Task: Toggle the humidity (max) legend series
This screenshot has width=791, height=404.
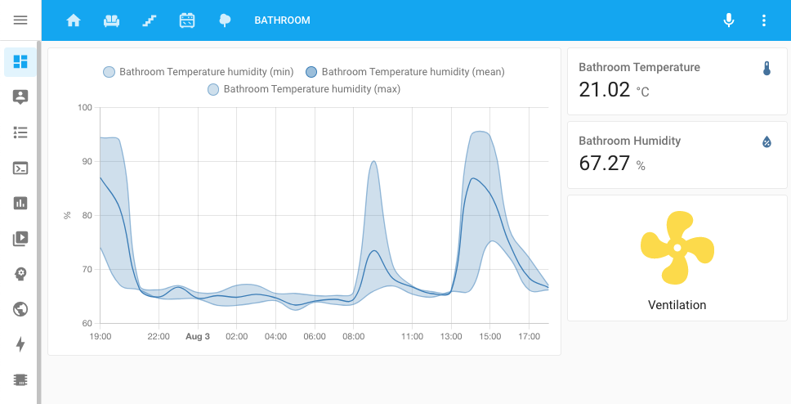Action: click(x=304, y=89)
